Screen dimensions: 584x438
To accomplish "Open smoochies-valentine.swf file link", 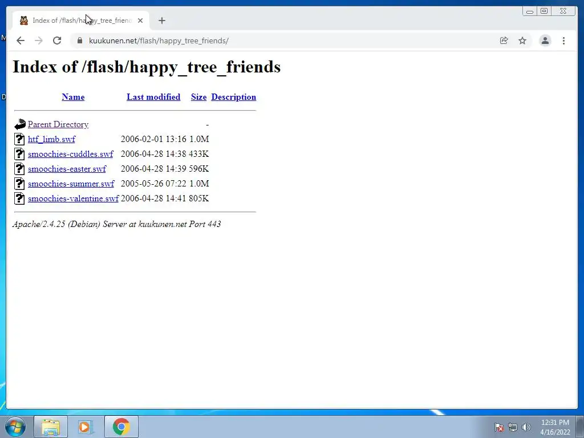I will tap(74, 198).
